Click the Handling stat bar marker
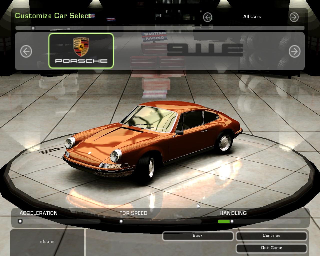Image resolution: width=320 pixels, height=256 pixels. pos(232,221)
